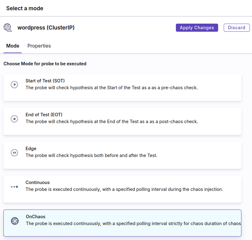Image resolution: width=252 pixels, height=240 pixels.
Task: Click the 'Select a mode' heading
Action: [25, 8]
